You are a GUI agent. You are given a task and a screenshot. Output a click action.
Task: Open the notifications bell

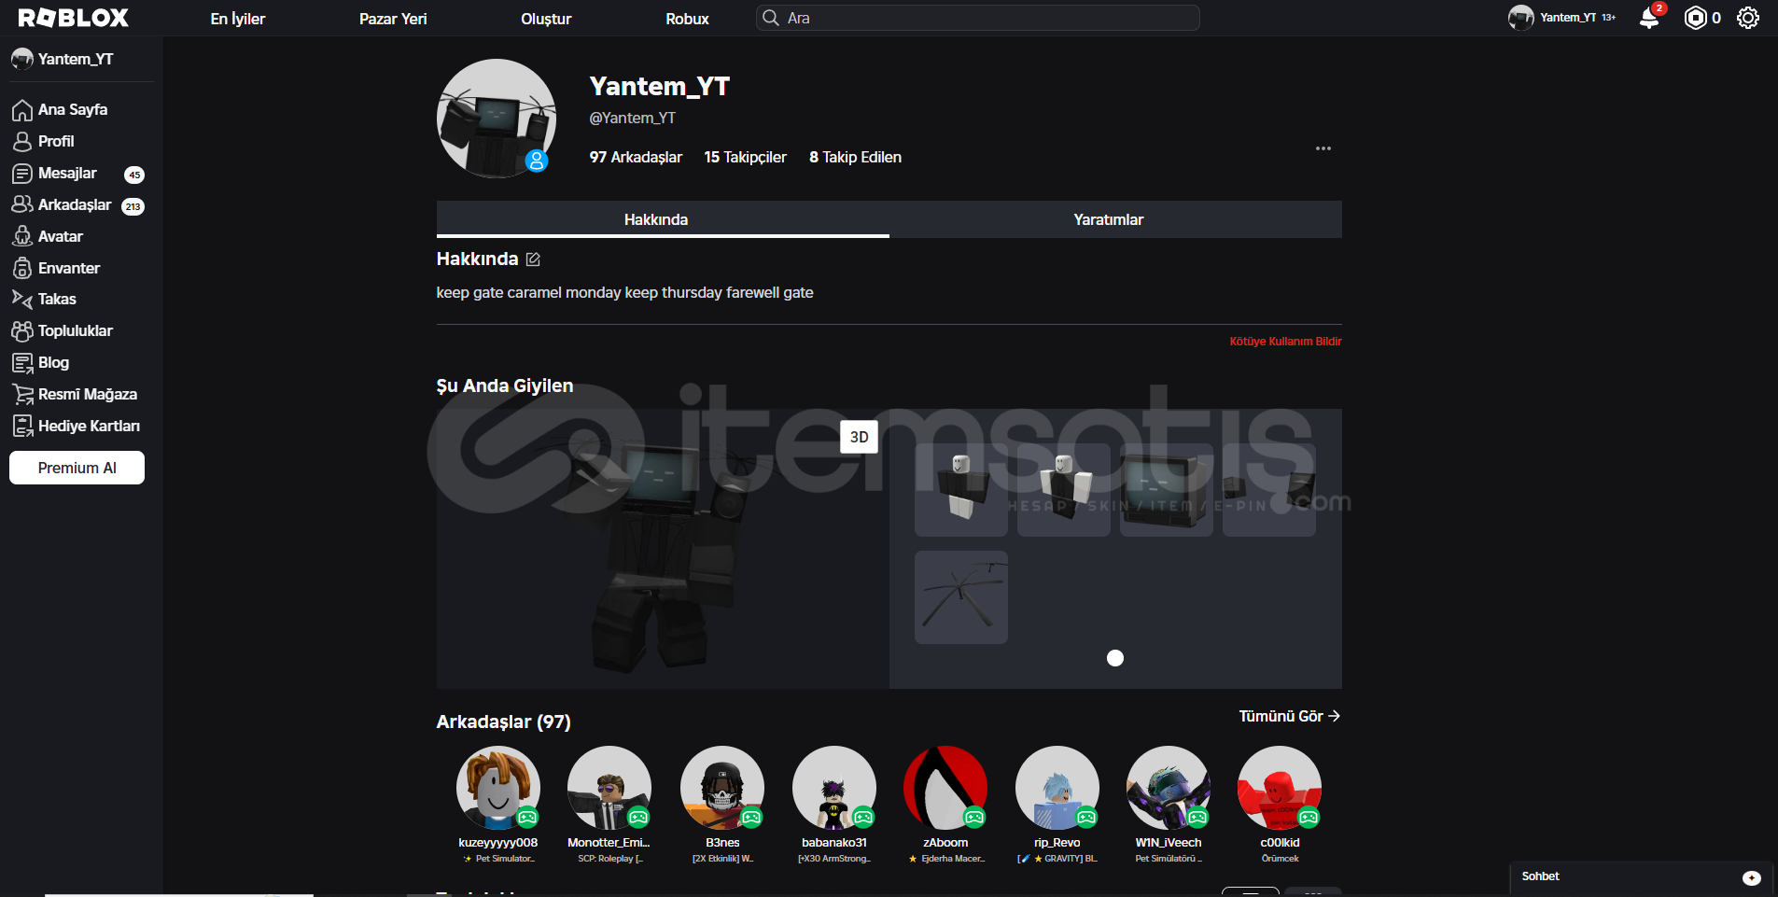(1649, 18)
